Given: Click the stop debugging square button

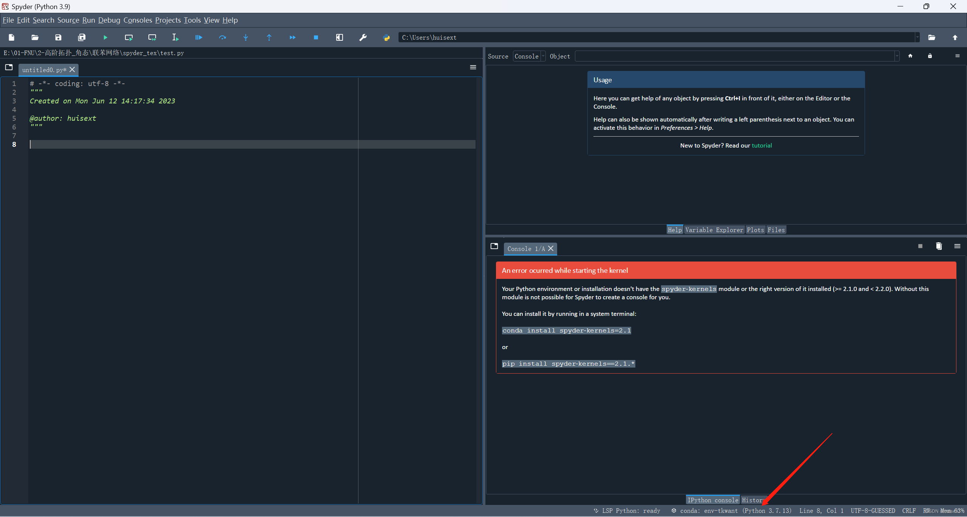Looking at the screenshot, I should point(316,37).
